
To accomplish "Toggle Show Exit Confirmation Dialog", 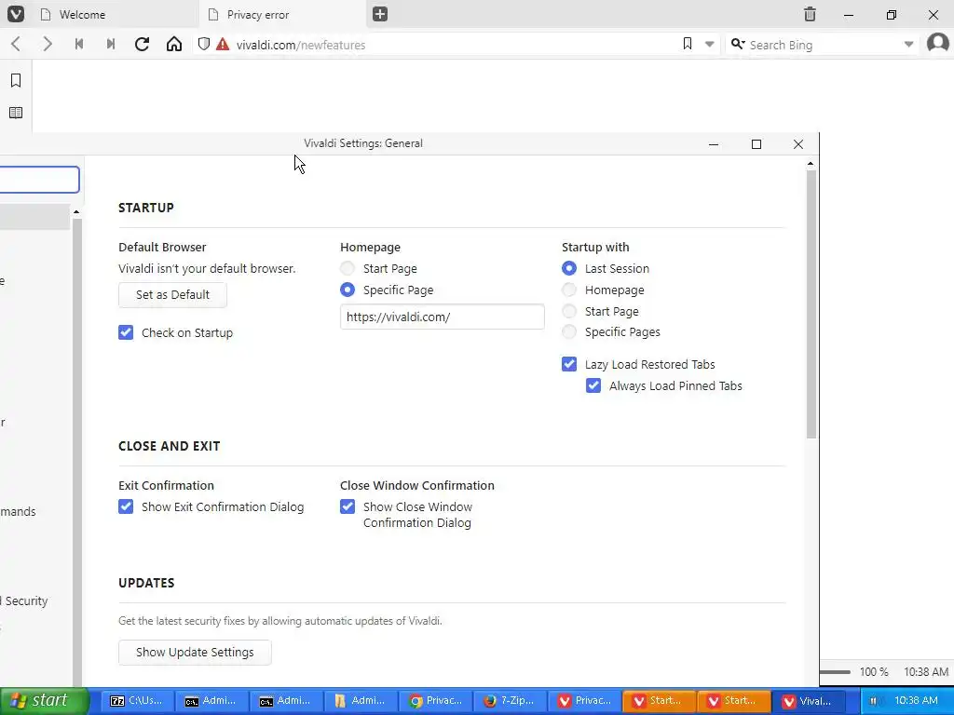I will pyautogui.click(x=126, y=506).
